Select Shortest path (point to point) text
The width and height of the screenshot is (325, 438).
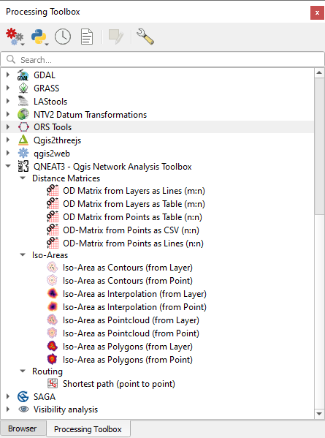[x=119, y=384]
